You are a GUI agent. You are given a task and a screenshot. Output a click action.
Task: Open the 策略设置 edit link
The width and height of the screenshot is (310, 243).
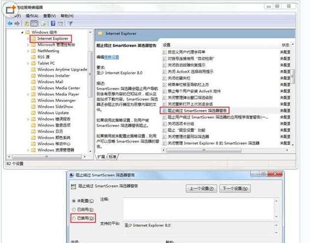[111, 57]
